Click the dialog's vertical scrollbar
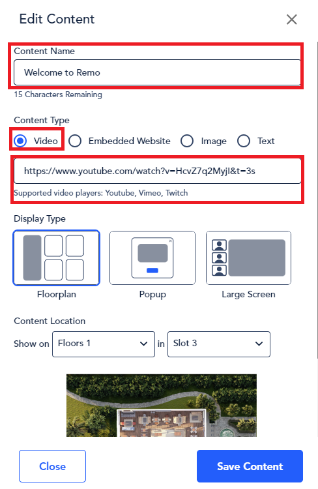 317,200
